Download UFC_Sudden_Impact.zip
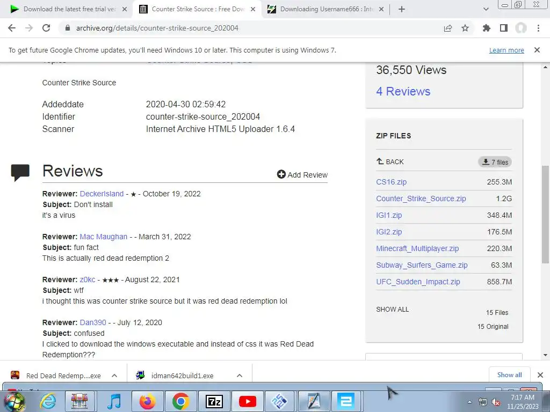Screen dimensions: 550x412 tap(418, 282)
